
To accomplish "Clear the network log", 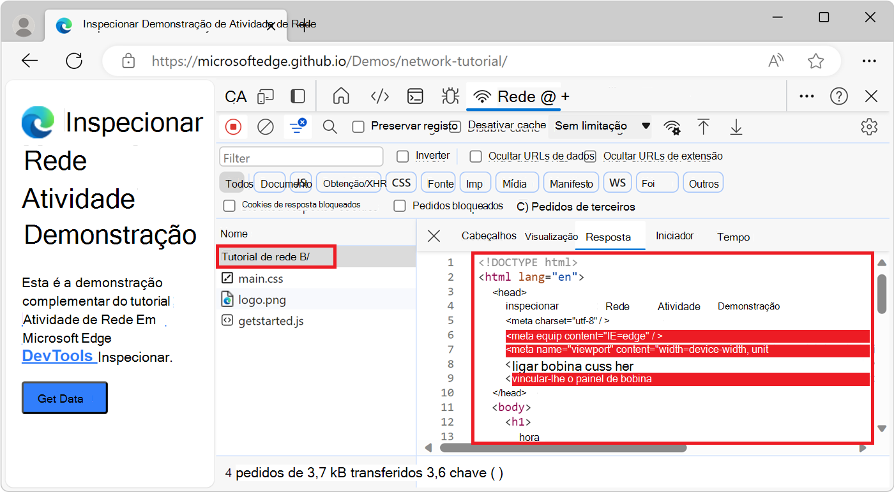I will pyautogui.click(x=266, y=127).
